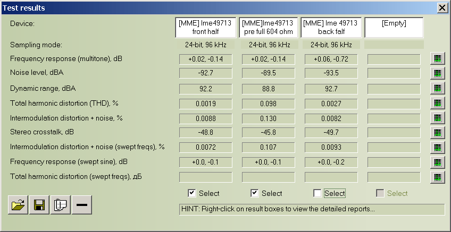Click stereo crosstalk value -48.8
Image resolution: width=451 pixels, height=232 pixels.
[206, 132]
